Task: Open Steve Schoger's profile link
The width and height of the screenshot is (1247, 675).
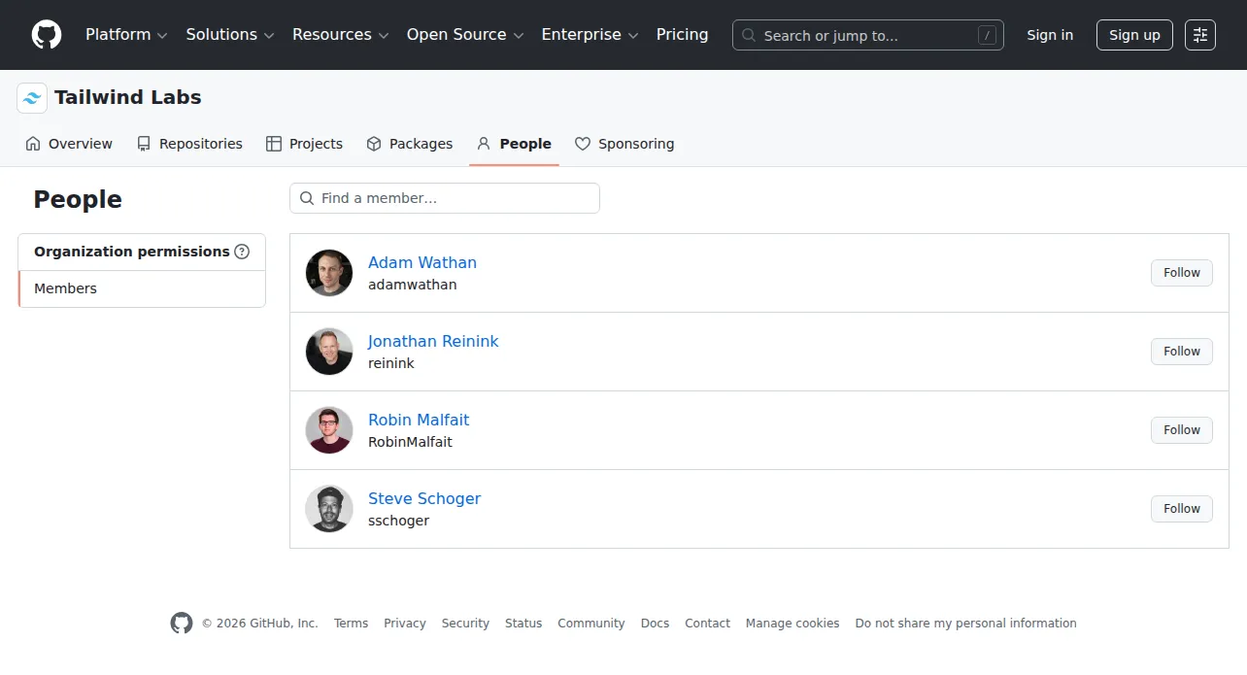Action: coord(424,498)
